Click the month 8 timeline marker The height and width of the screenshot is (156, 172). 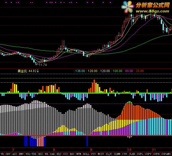(x=54, y=150)
